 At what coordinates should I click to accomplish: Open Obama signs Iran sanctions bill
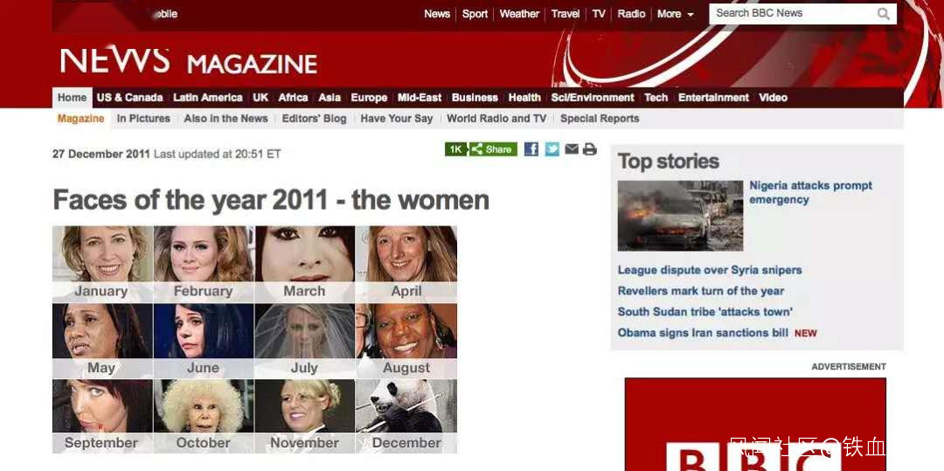703,333
